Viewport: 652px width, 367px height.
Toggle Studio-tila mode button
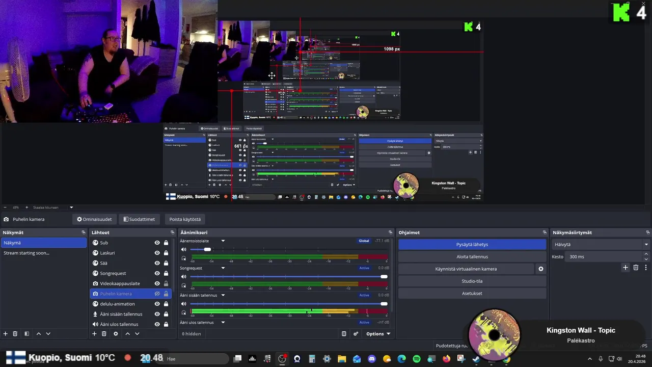(x=472, y=281)
